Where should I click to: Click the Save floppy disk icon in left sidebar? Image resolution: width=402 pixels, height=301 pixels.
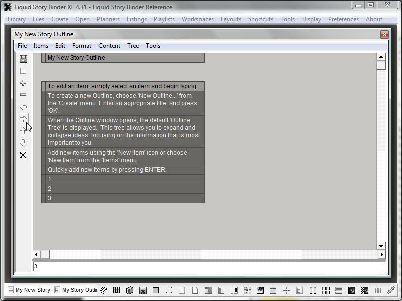(x=23, y=59)
